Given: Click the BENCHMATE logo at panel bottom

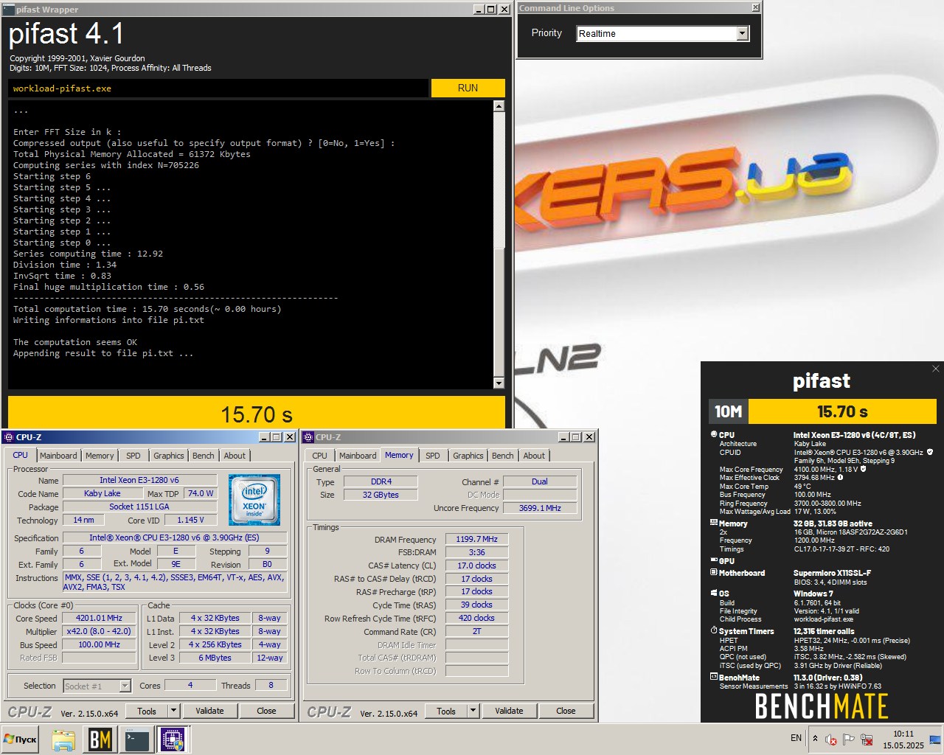Looking at the screenshot, I should 822,706.
